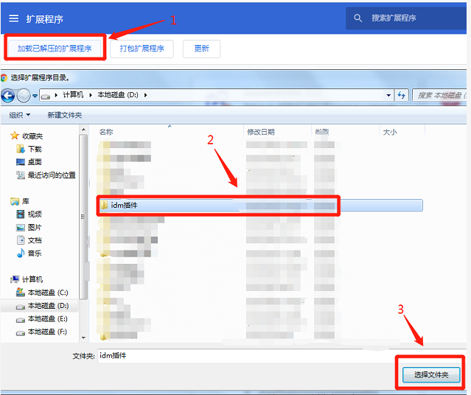Click the refresh address icon
471x395 pixels.
401,95
